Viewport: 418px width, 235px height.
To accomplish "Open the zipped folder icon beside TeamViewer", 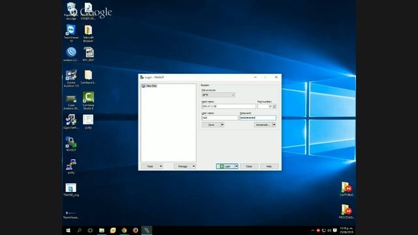I will (x=88, y=33).
